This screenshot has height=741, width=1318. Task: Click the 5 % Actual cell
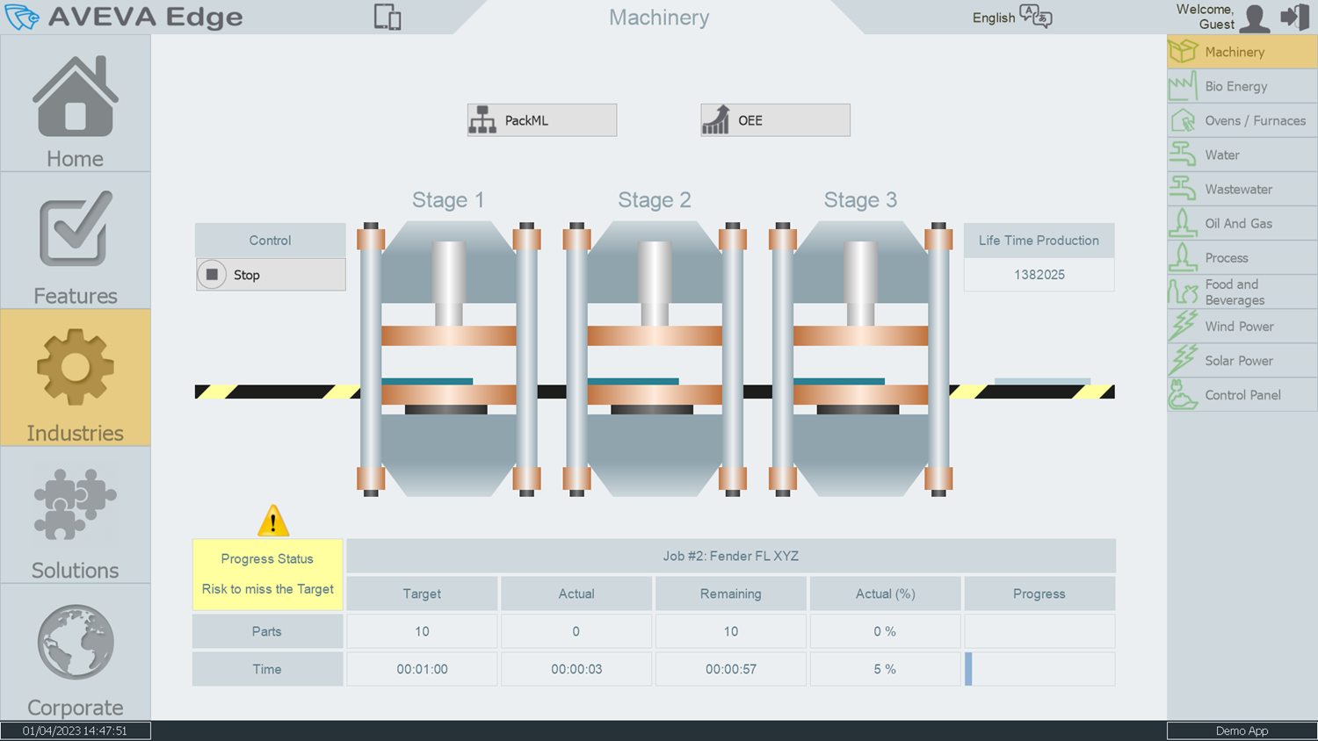click(885, 669)
